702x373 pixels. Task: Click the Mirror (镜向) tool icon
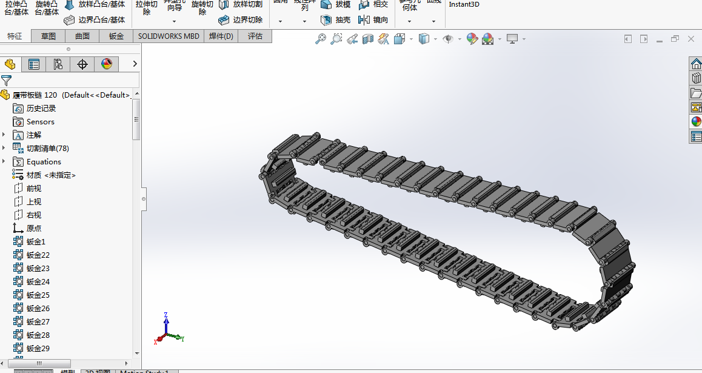(364, 19)
